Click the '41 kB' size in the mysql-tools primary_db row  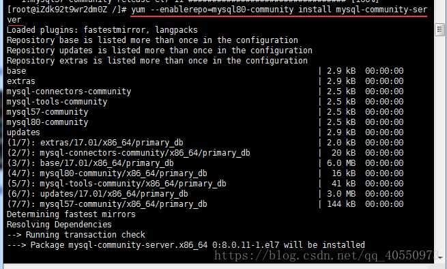343,184
